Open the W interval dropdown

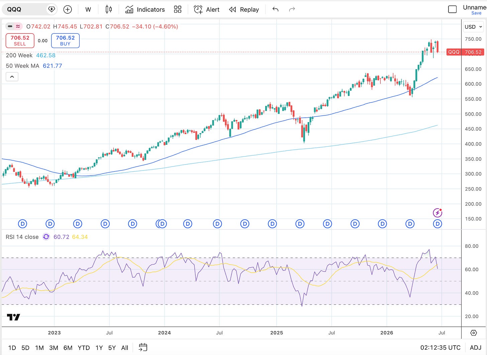(88, 9)
